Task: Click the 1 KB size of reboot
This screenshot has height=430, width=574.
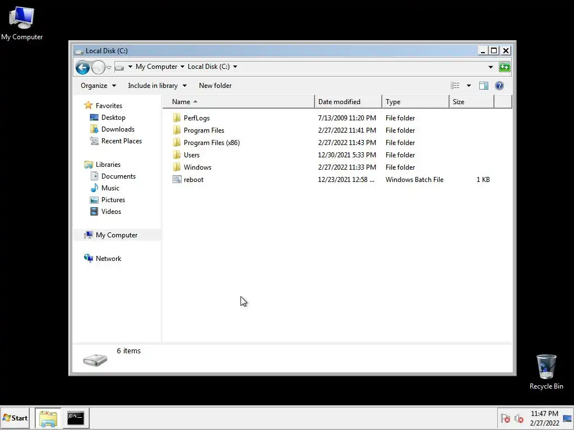Action: point(483,180)
